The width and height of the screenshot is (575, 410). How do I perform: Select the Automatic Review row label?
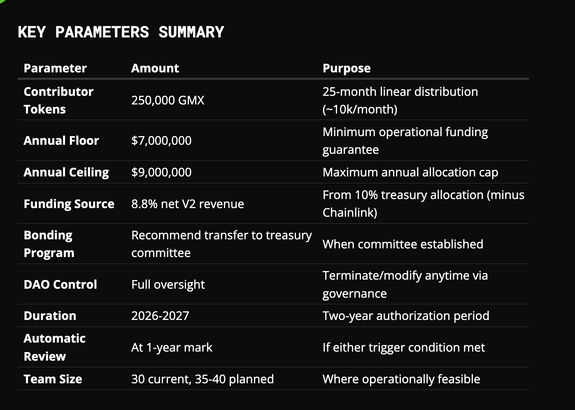54,347
